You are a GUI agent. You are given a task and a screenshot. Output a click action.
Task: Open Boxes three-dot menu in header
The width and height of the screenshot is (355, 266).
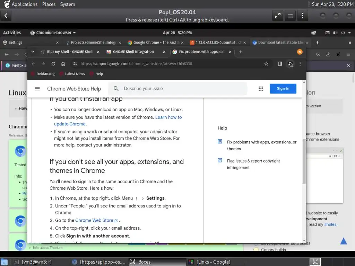coord(302,16)
